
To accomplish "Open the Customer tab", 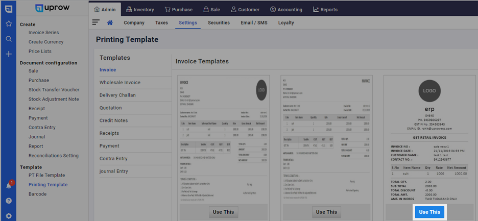I will pos(245,10).
